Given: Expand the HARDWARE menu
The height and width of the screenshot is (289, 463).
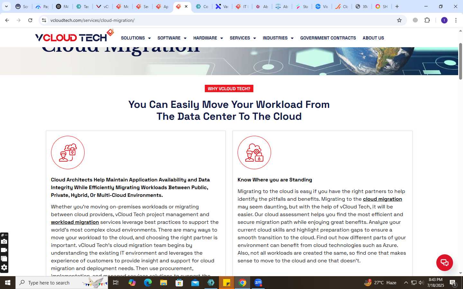Looking at the screenshot, I should (208, 38).
